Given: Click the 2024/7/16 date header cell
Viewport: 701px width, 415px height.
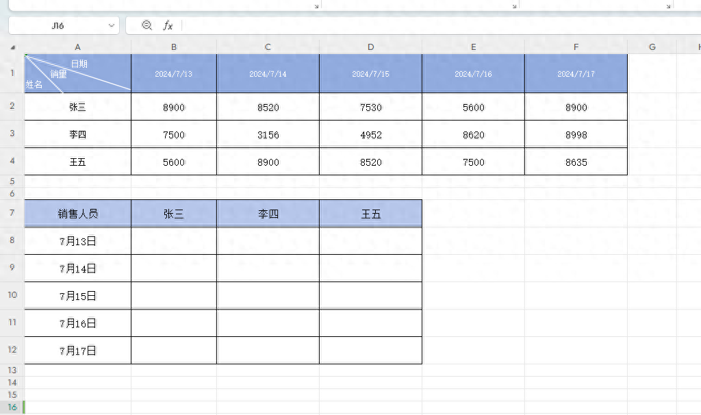Looking at the screenshot, I should pos(474,74).
